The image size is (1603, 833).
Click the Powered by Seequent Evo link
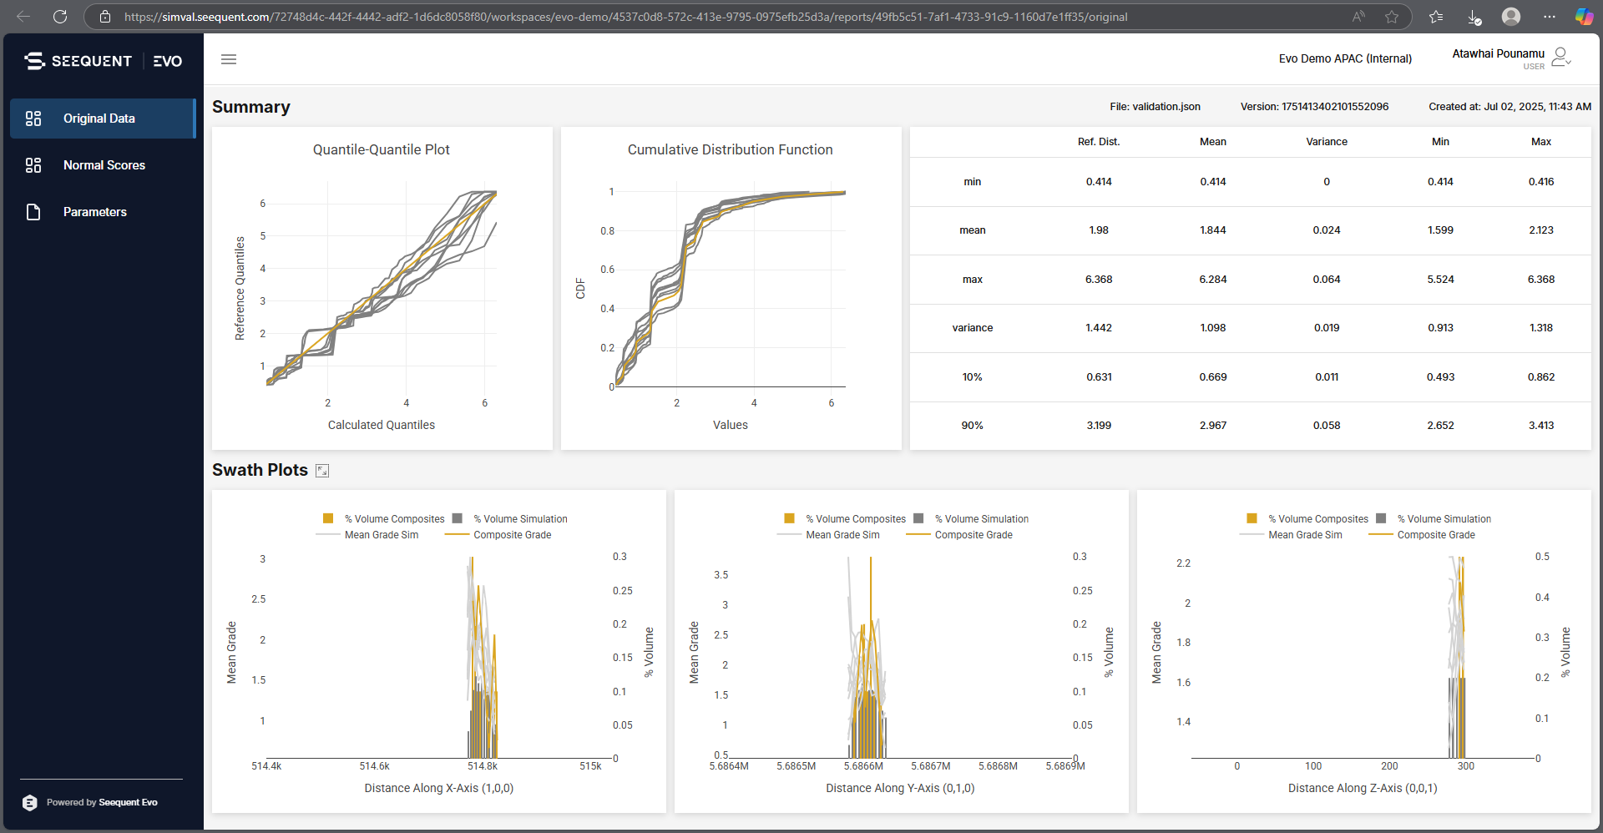pyautogui.click(x=101, y=802)
